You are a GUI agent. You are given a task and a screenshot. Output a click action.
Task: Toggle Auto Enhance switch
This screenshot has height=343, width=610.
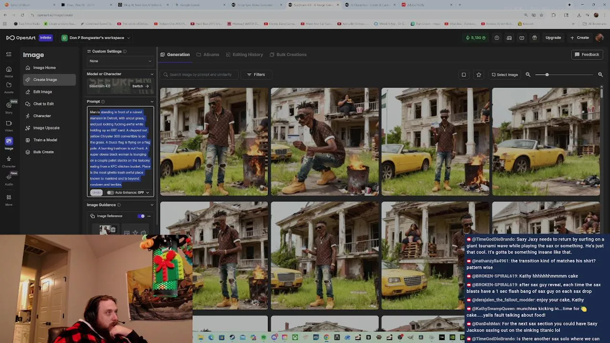point(111,192)
